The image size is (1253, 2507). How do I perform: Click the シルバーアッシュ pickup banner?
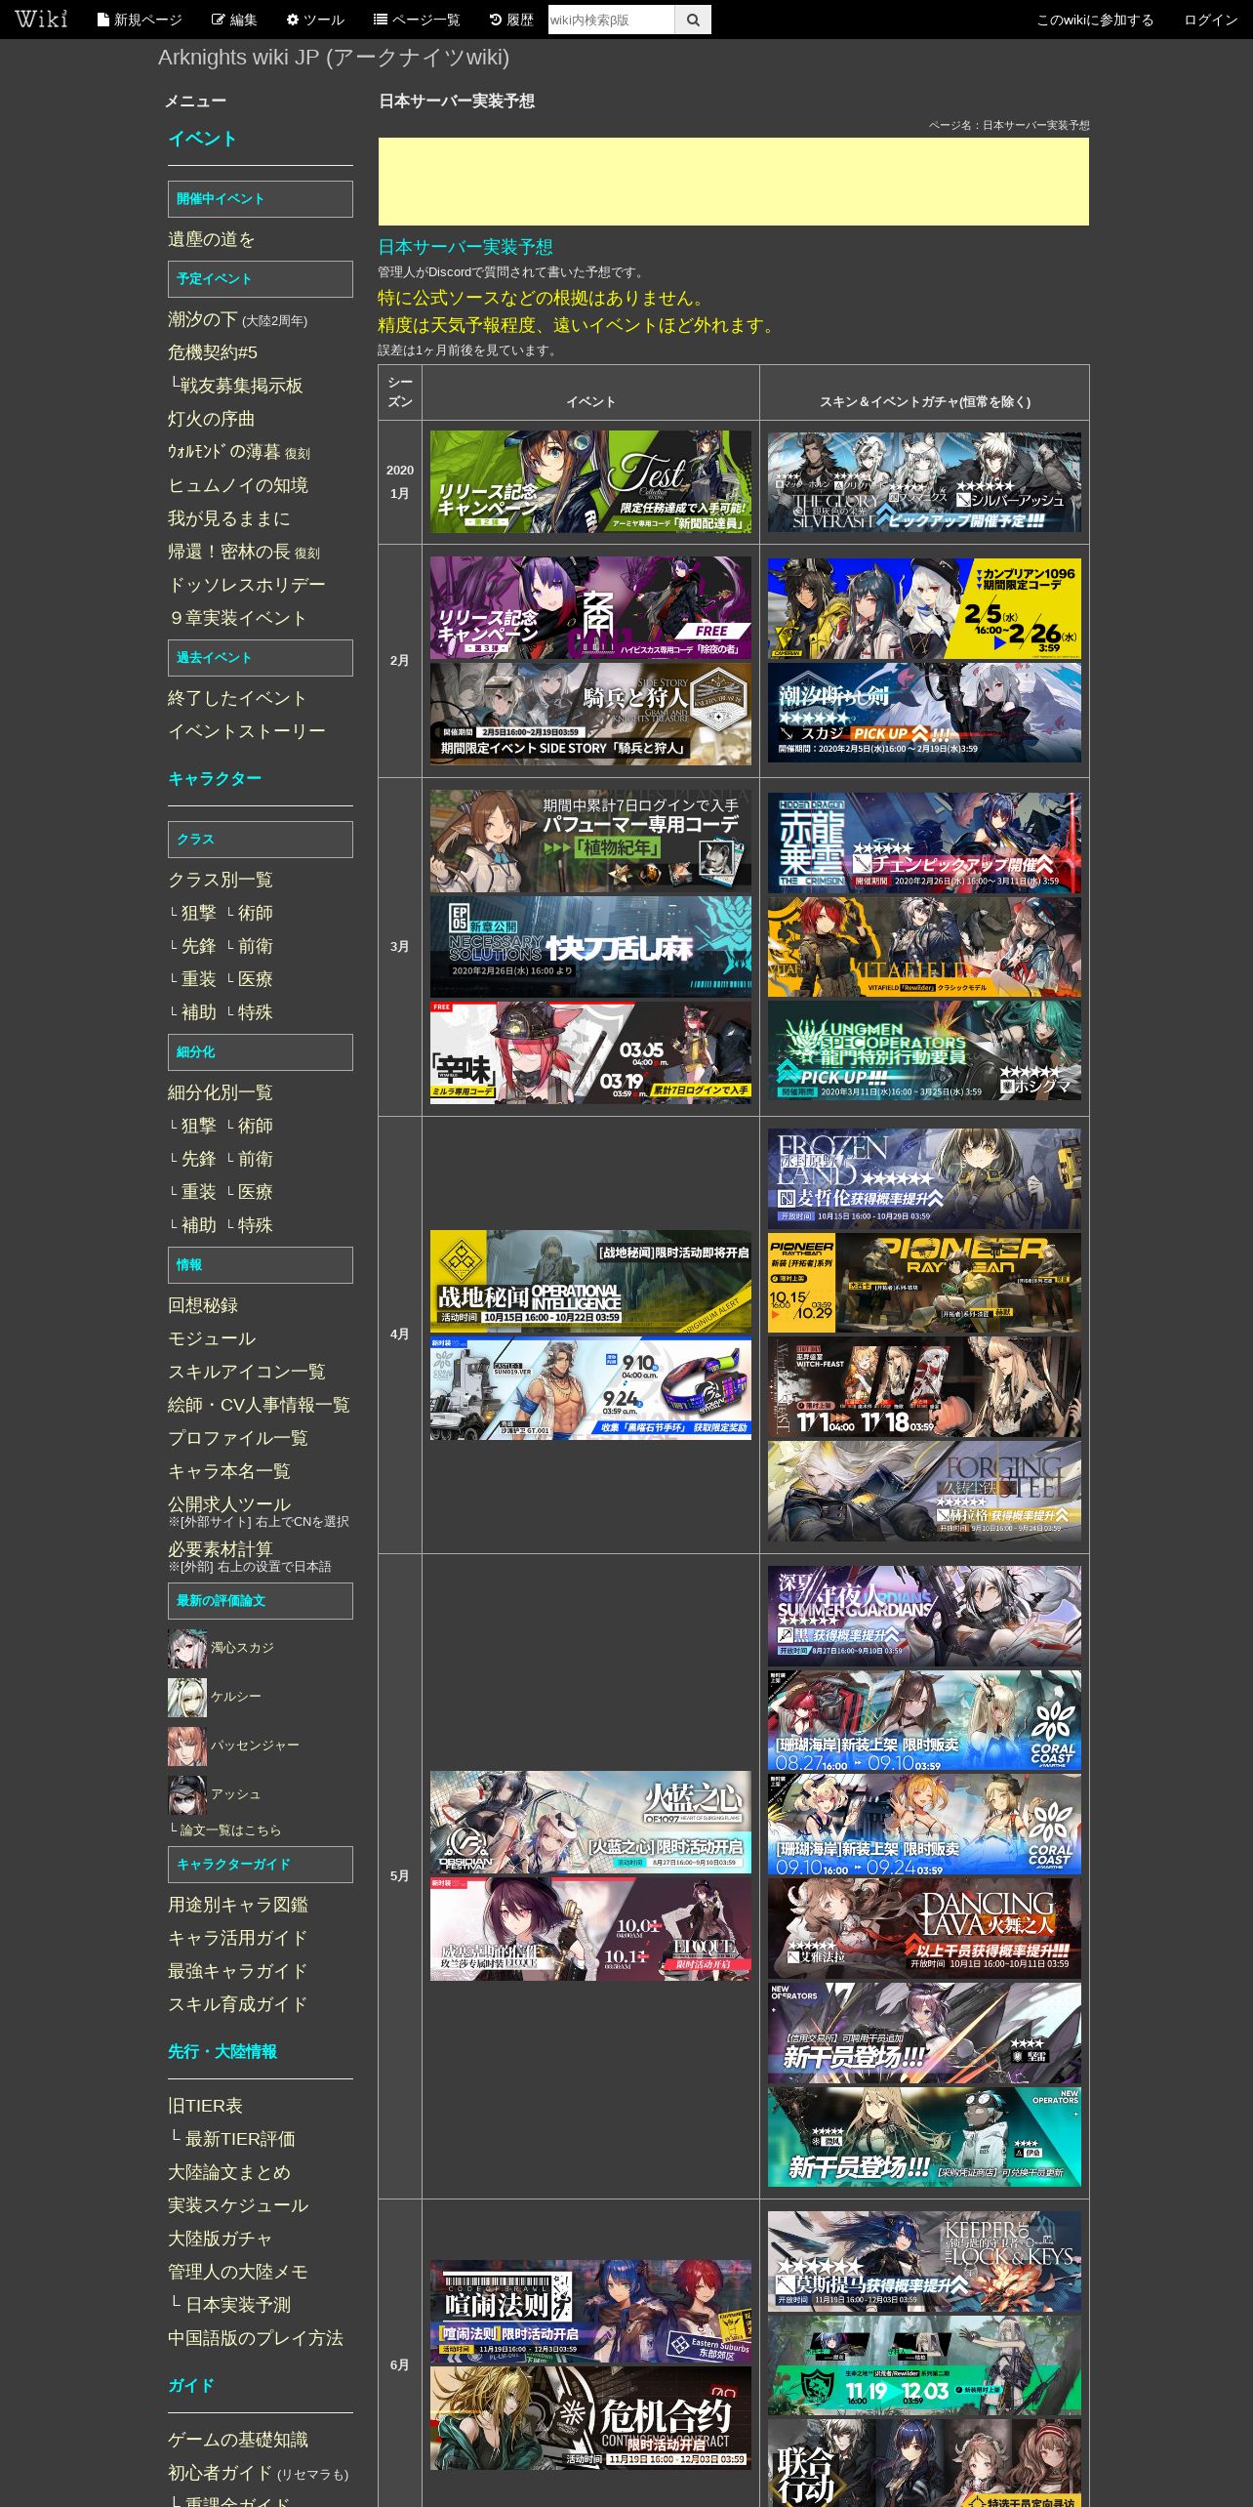pyautogui.click(x=924, y=482)
